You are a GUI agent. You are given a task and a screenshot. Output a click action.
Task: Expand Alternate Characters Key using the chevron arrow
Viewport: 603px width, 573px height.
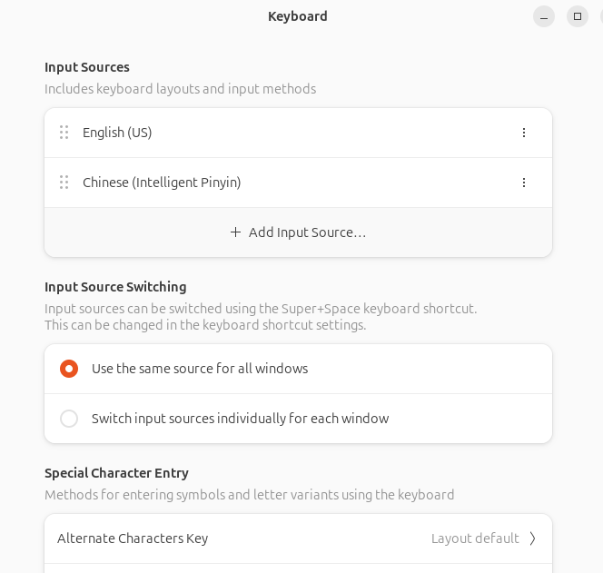(532, 538)
